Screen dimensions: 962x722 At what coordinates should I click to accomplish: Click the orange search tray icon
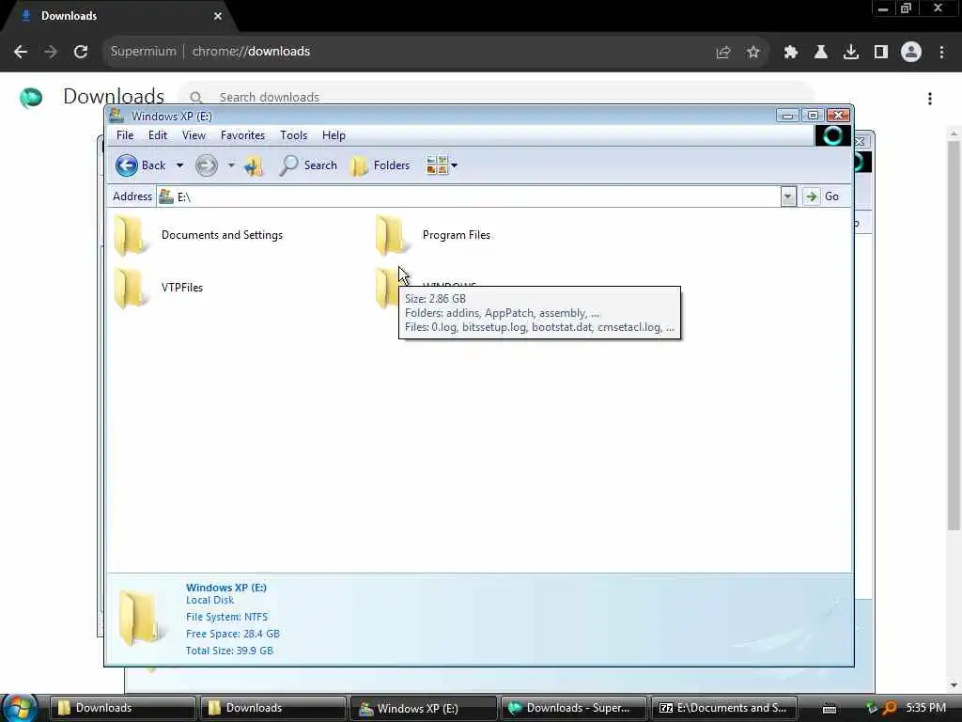click(890, 708)
